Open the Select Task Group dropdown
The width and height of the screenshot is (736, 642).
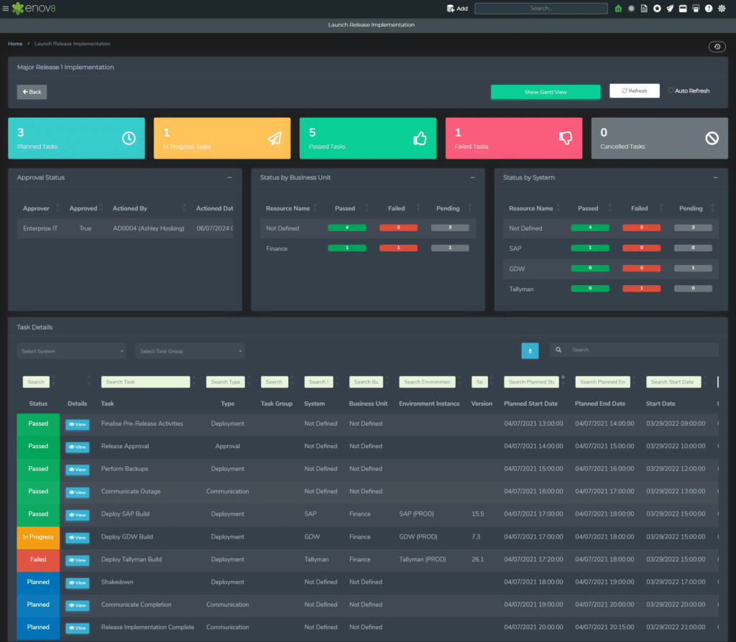190,351
